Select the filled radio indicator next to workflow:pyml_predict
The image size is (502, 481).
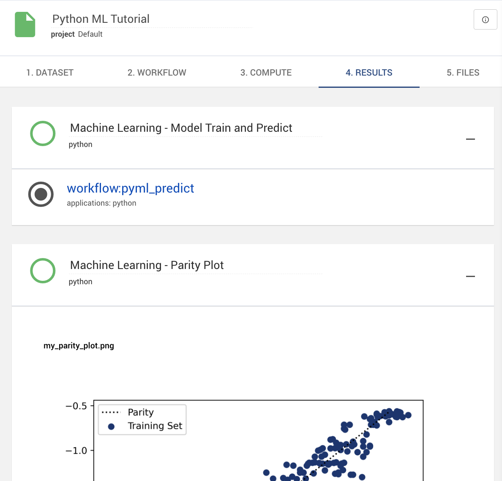41,194
